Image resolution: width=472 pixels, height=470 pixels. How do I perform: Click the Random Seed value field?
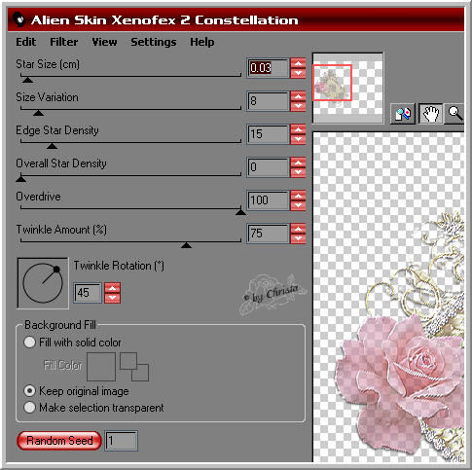click(x=121, y=441)
